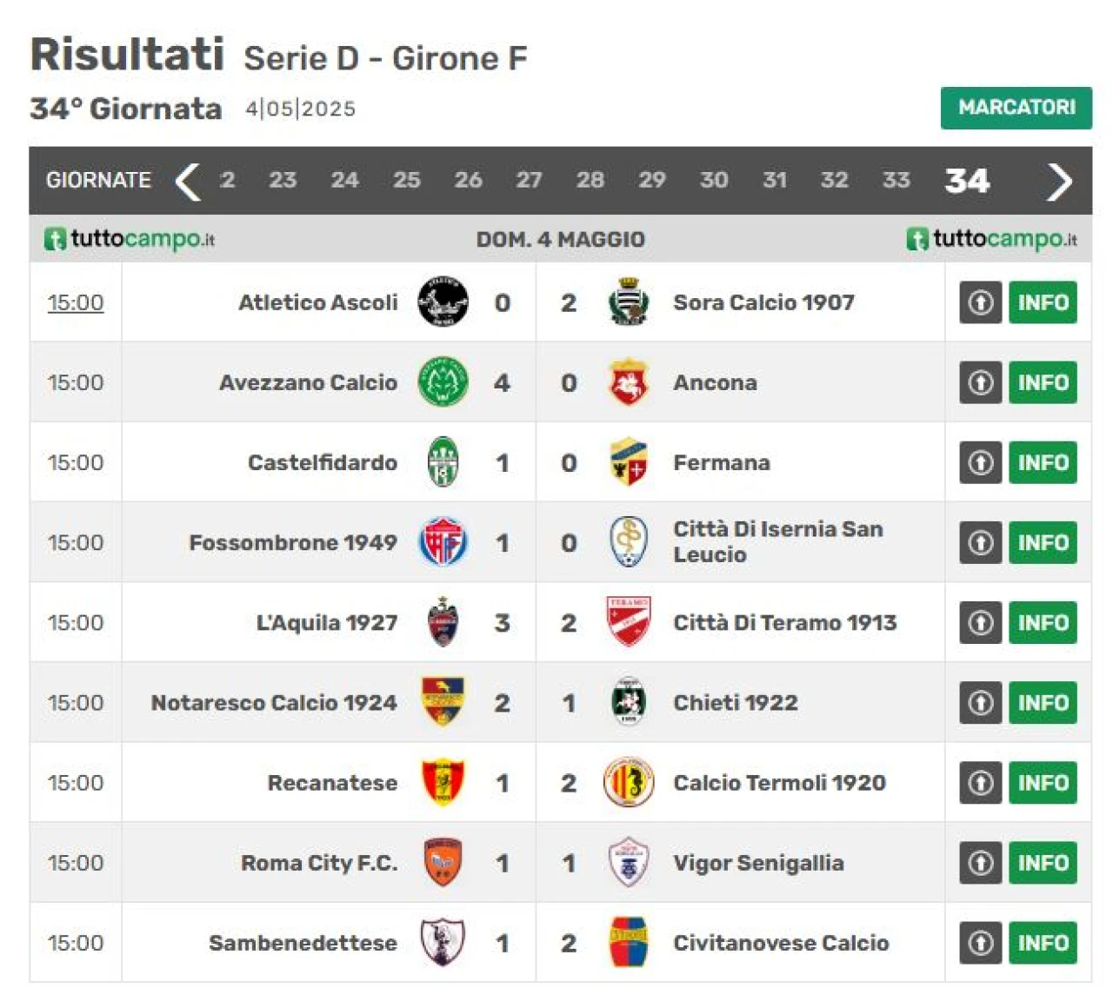Click the Atletico Ascoli team crest
The image size is (1113, 988).
coord(443,302)
